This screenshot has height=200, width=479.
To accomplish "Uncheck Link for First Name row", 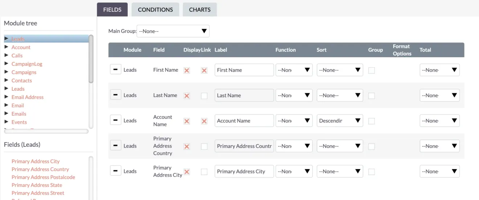I will [x=204, y=70].
